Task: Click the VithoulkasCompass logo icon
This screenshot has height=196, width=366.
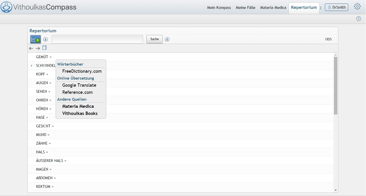Action: tap(6, 7)
